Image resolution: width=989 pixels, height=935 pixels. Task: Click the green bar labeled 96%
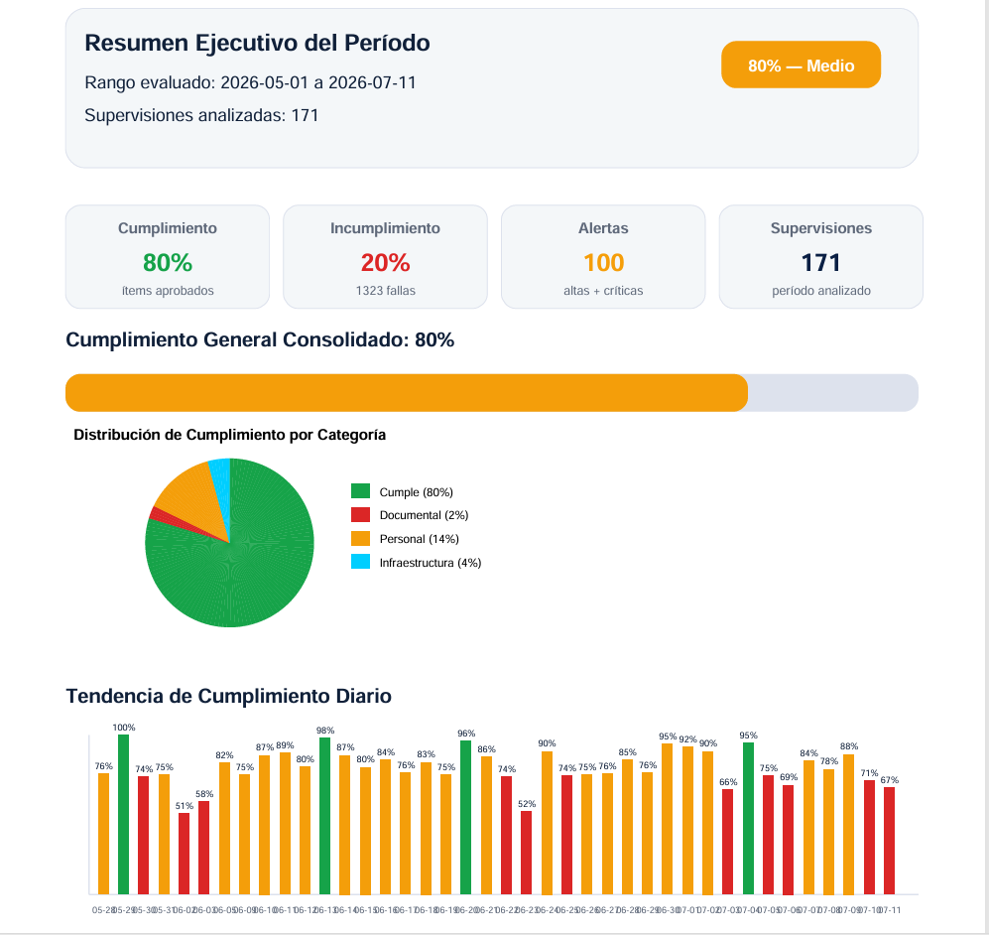click(465, 817)
